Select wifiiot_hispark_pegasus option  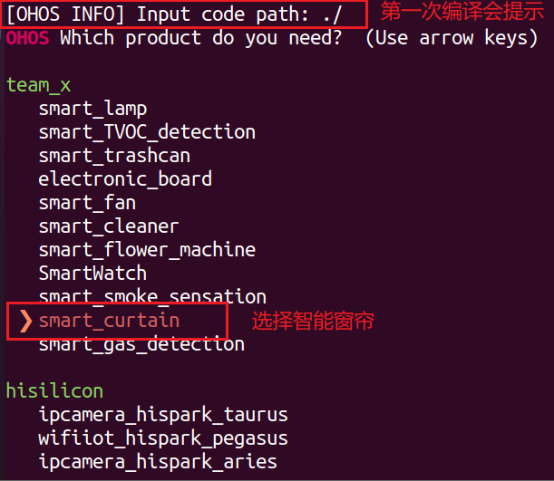163,438
